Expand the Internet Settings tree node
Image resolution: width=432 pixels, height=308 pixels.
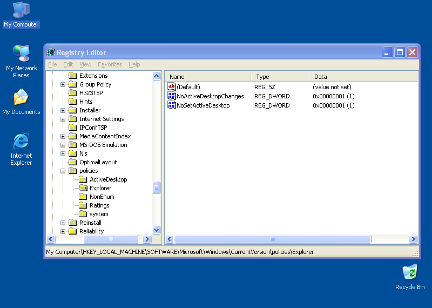coord(63,119)
